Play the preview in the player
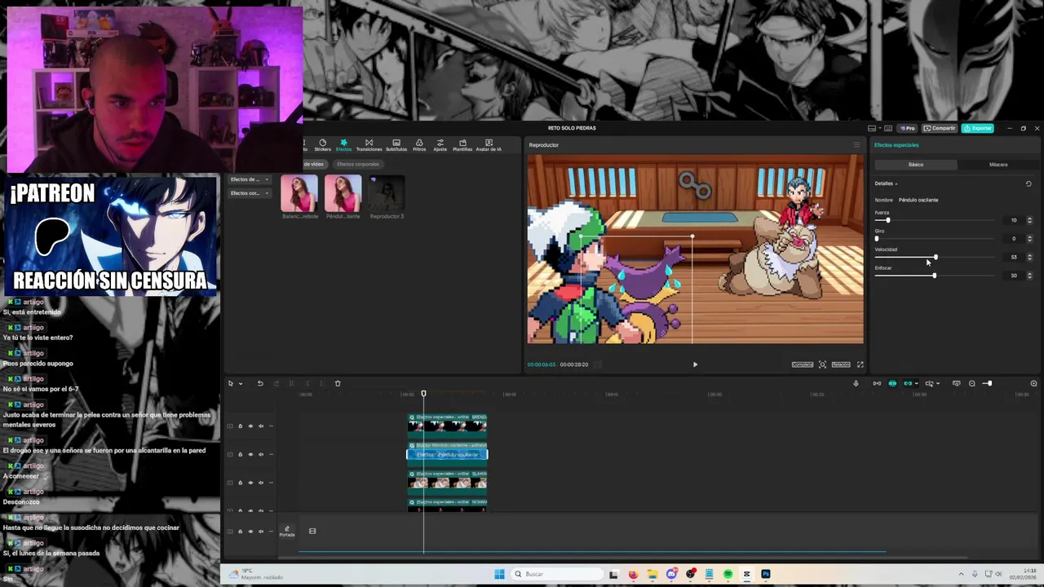Image resolution: width=1044 pixels, height=587 pixels. pyautogui.click(x=695, y=364)
